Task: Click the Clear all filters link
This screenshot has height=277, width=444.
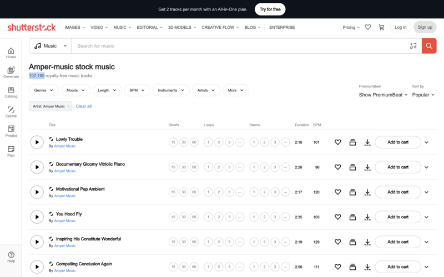Action: click(84, 106)
